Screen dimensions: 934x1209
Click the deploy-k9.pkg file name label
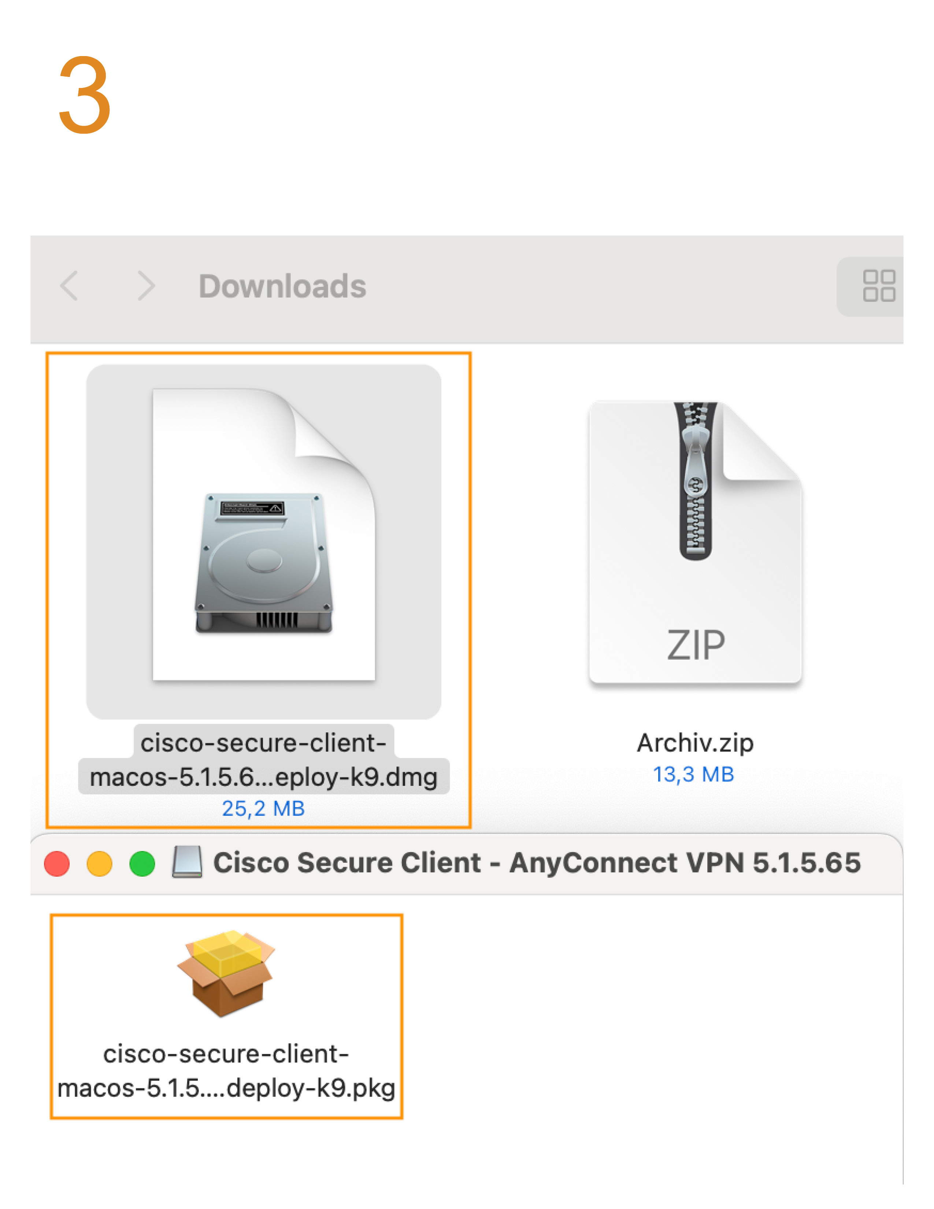[226, 1071]
